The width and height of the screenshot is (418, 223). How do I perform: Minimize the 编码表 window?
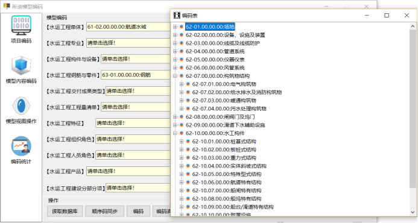[x=367, y=16]
